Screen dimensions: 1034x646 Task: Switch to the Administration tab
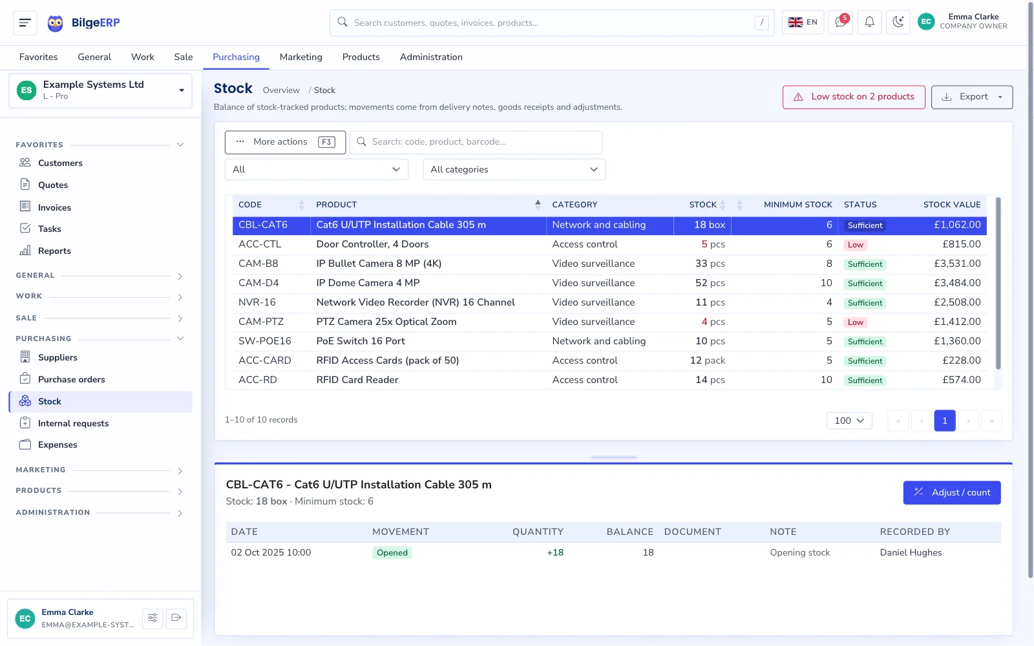(431, 57)
